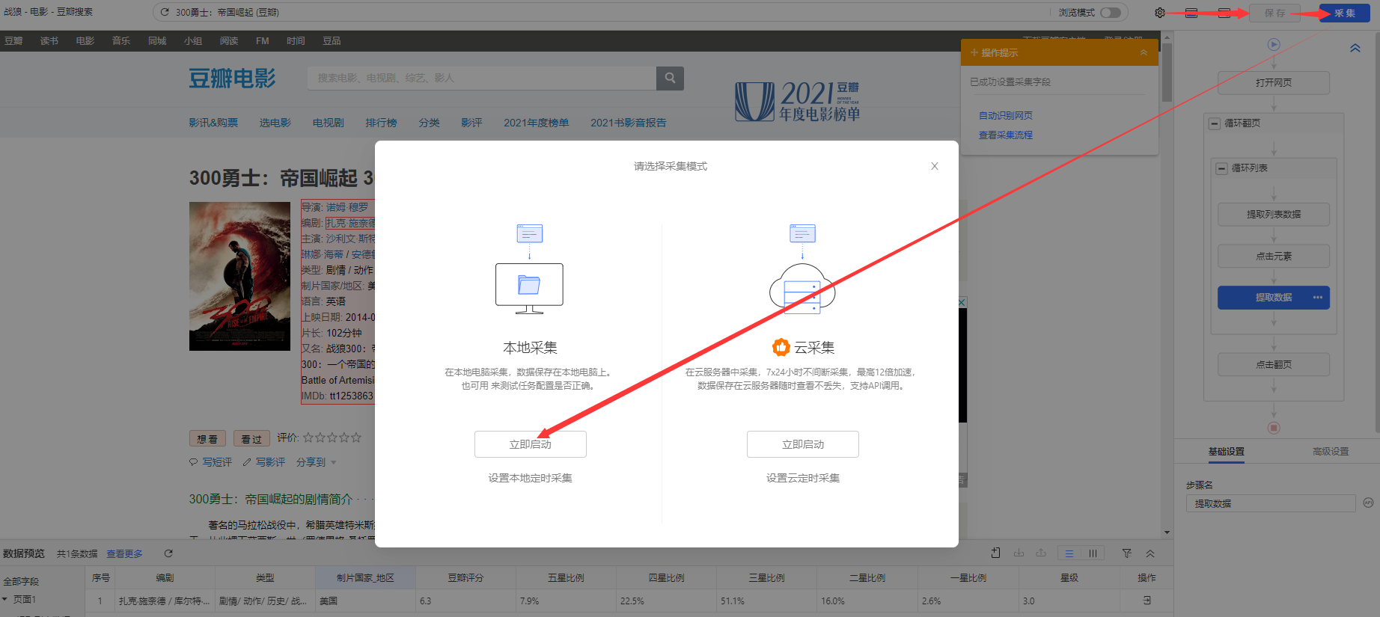Select the 基础设置 tab
Screen dimensions: 1380x617
point(1226,452)
